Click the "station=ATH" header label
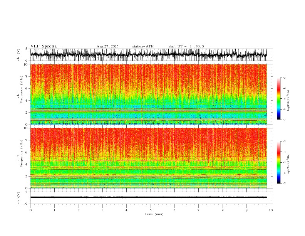305x236 pixels. [x=143, y=46]
